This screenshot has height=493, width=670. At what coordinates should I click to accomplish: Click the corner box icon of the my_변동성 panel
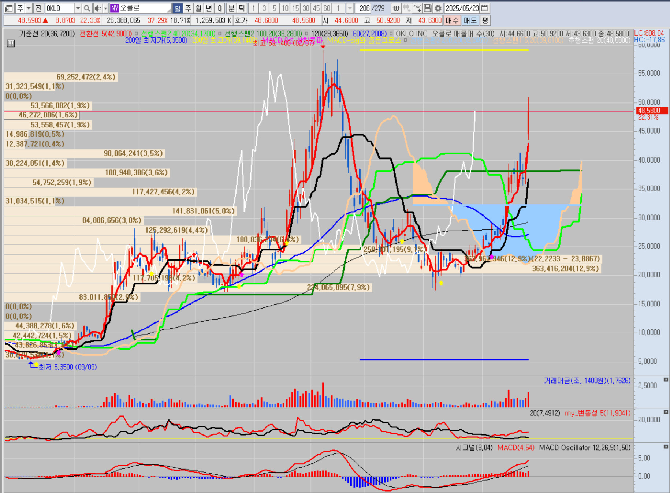666,412
